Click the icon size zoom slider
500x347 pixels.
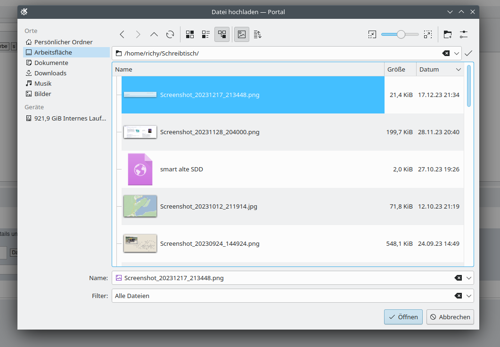[400, 34]
